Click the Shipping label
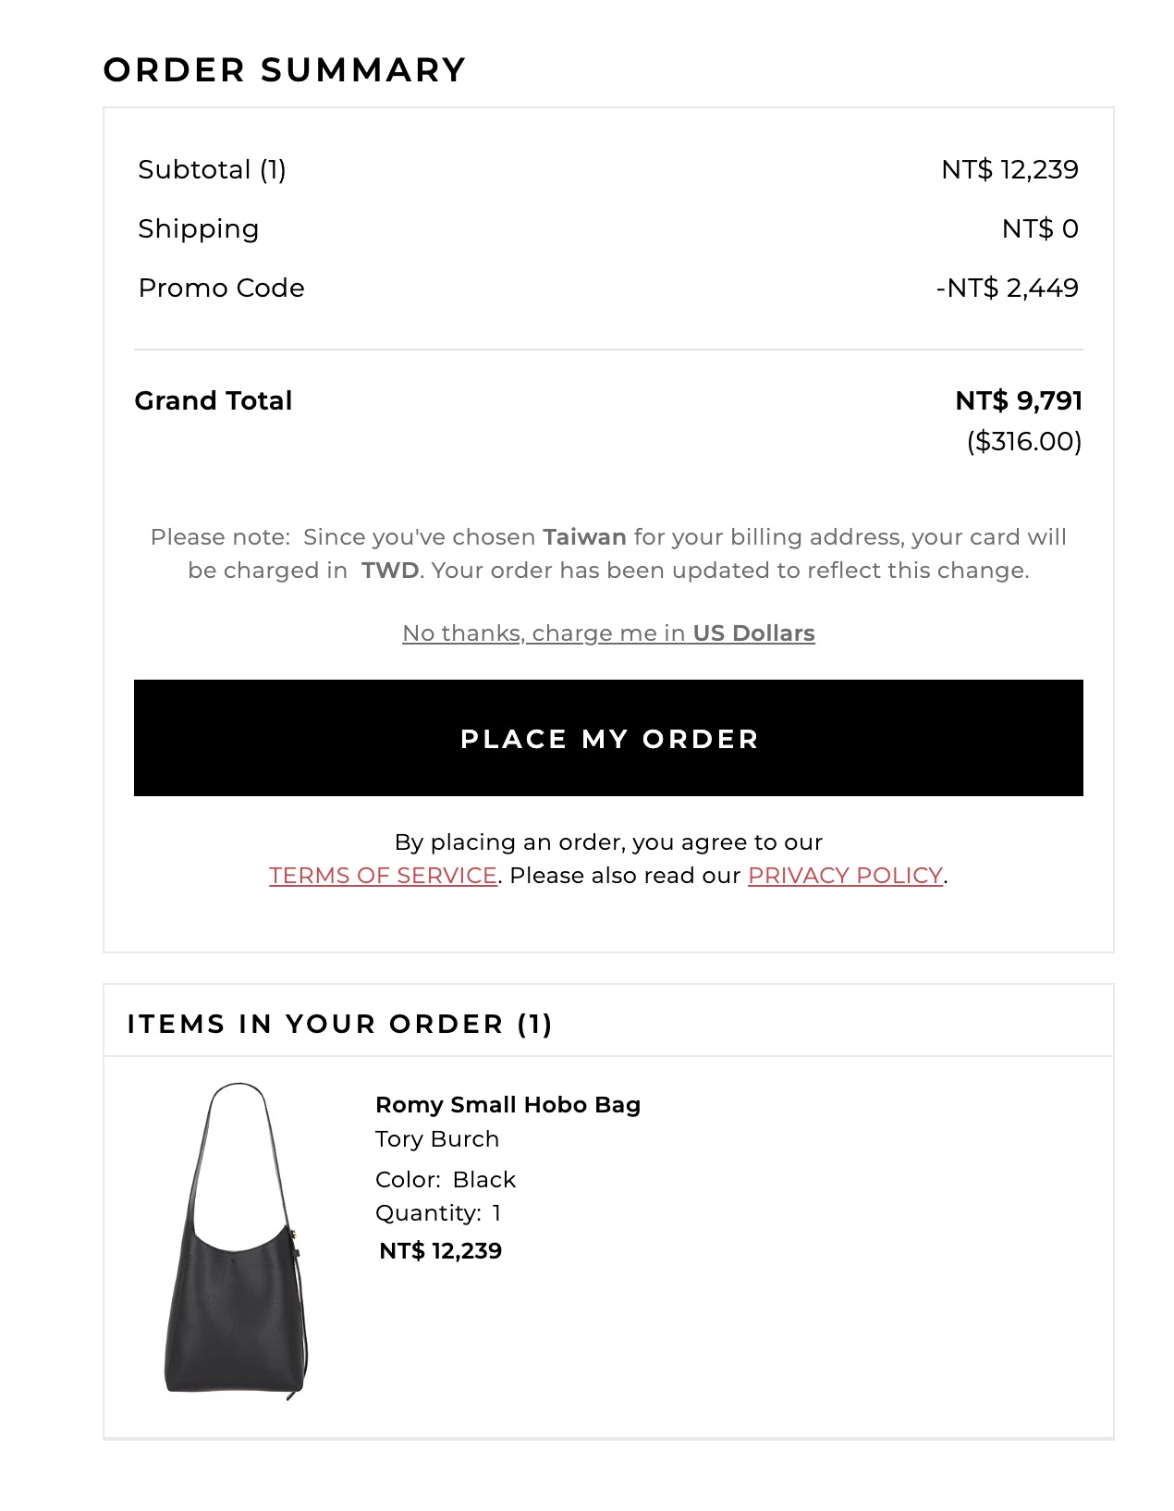Viewport: 1174px width, 1511px height. [198, 229]
